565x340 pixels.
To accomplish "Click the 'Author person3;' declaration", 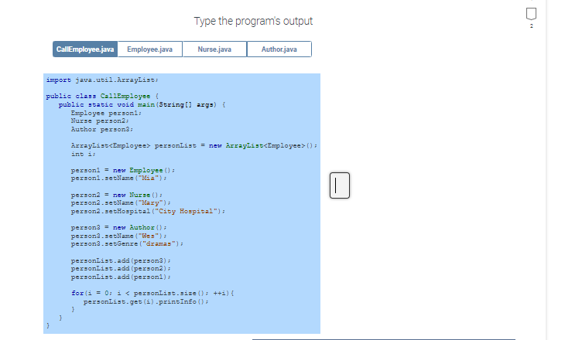I will [x=102, y=129].
